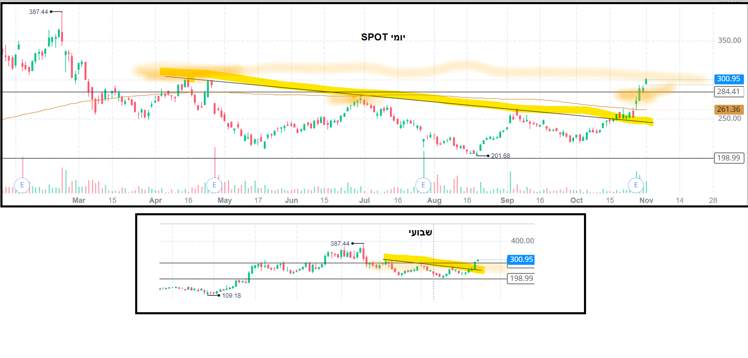This screenshot has width=748, height=358.
Task: Click the earnings E marker before Mar
Action: (x=22, y=185)
